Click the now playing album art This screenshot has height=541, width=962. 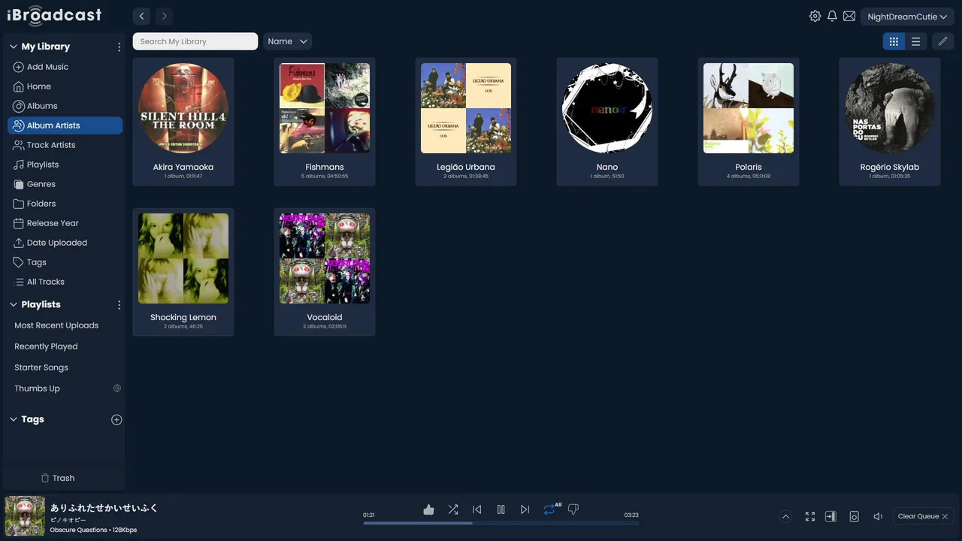coord(25,515)
